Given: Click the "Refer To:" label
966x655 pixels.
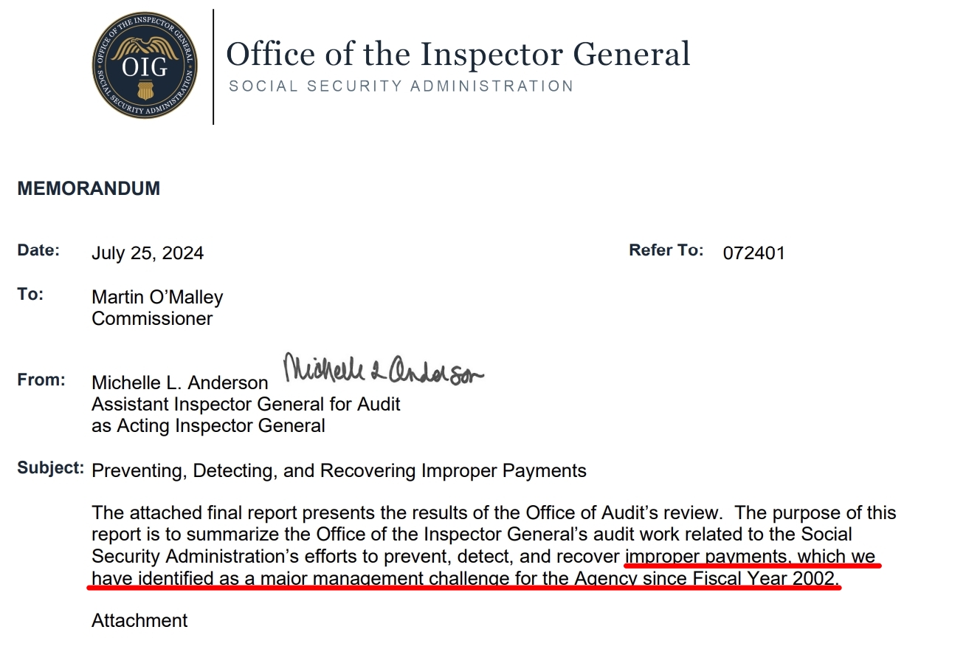Looking at the screenshot, I should coord(666,251).
